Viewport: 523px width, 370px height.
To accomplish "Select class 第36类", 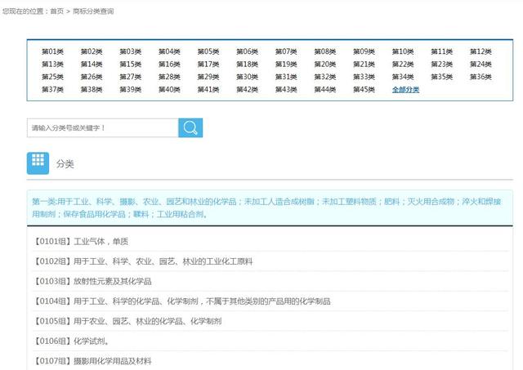I will tap(481, 77).
